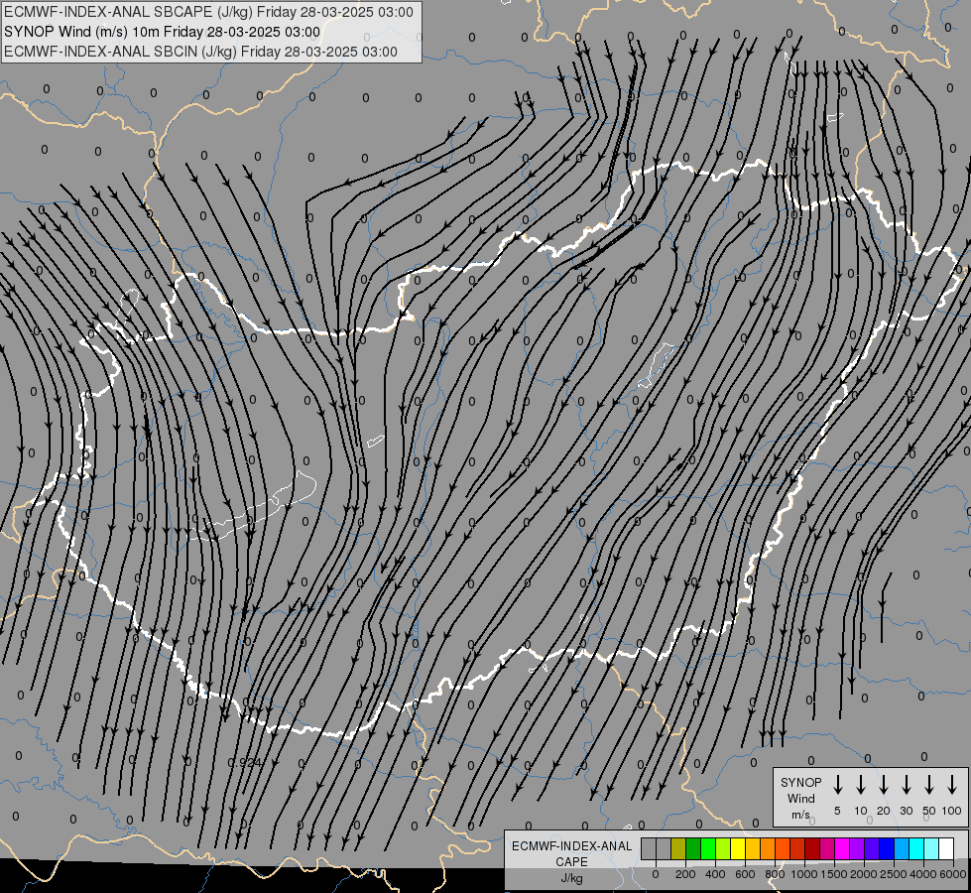Pick the bright magenta CAPE swatch
This screenshot has width=971, height=893.
click(842, 848)
